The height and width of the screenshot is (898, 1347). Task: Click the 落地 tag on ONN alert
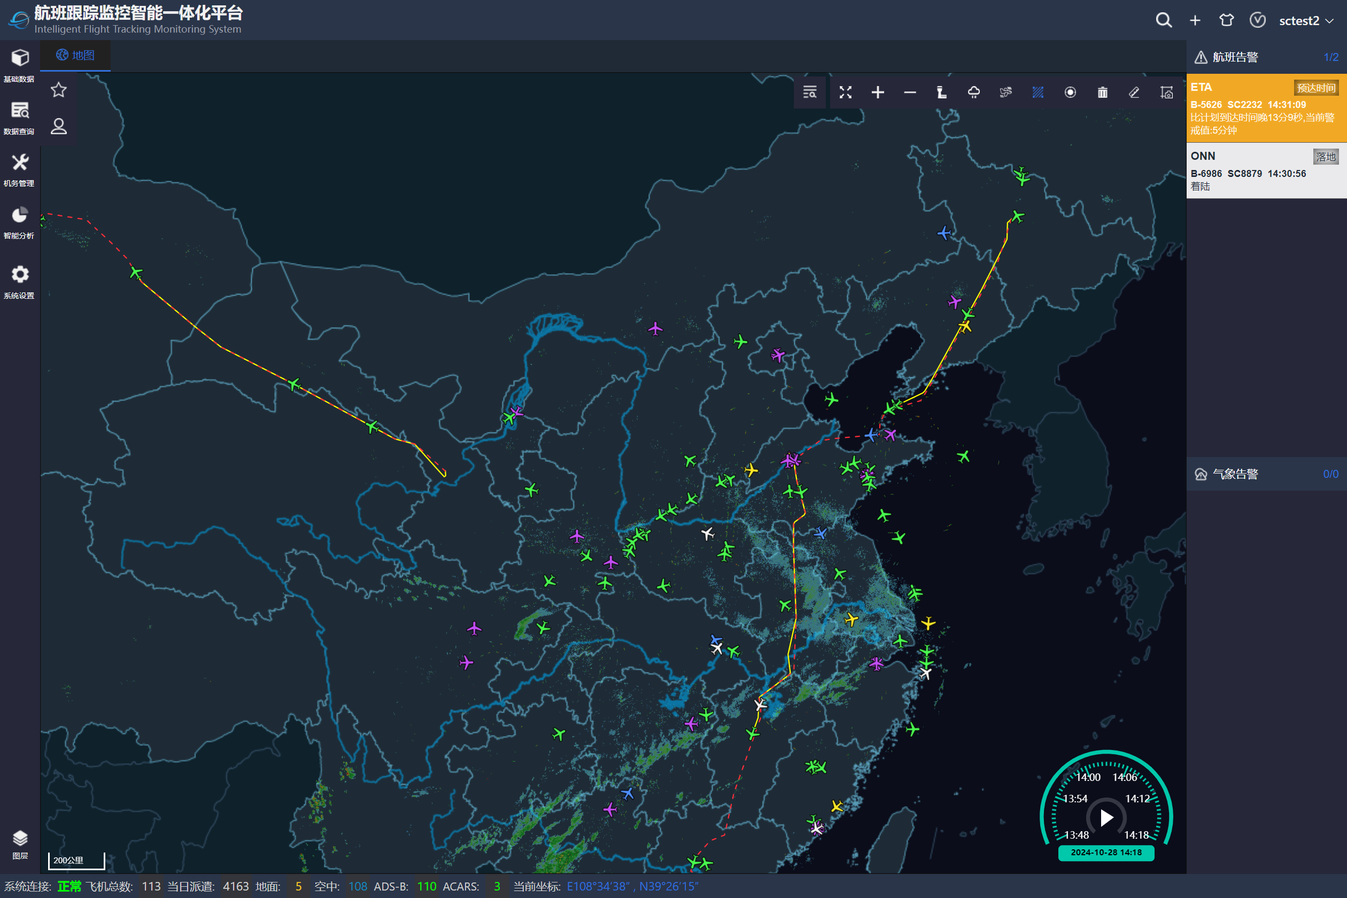click(1325, 156)
